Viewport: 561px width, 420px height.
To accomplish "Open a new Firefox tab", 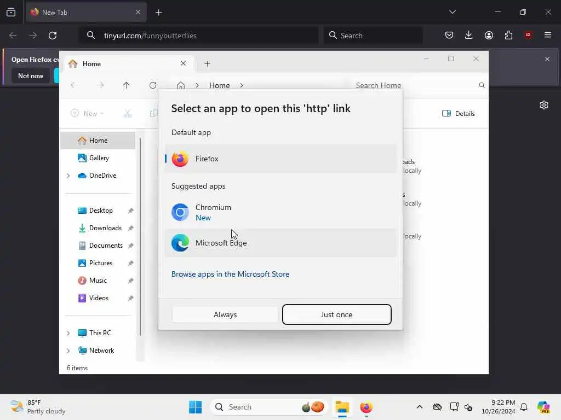I will point(158,13).
